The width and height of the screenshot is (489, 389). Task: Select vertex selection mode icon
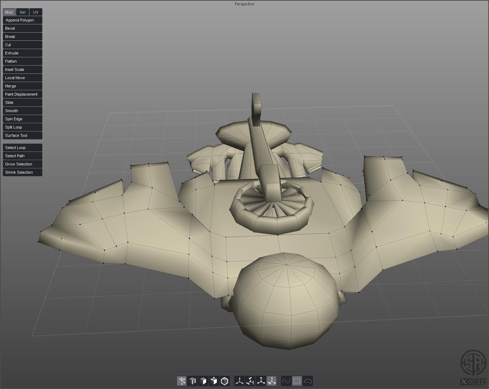pyautogui.click(x=182, y=381)
